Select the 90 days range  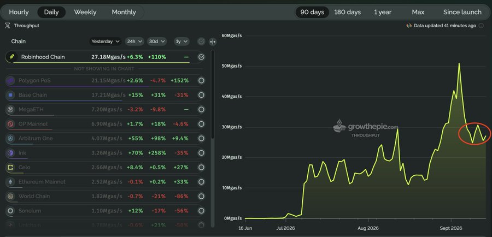312,12
